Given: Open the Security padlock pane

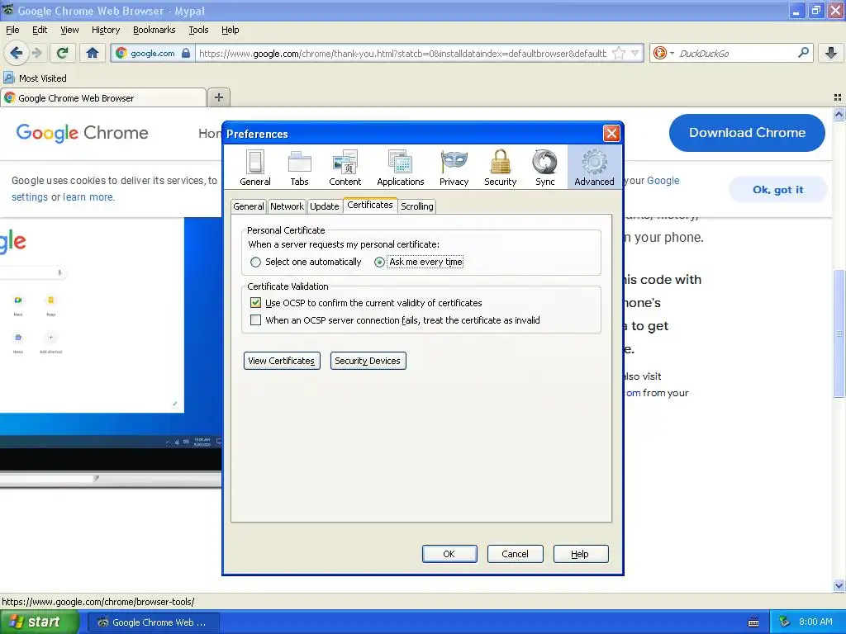Looking at the screenshot, I should pos(500,168).
